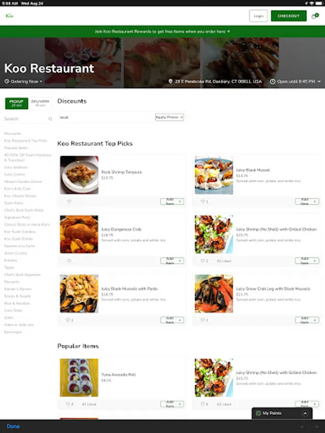Select the Pickup order option
The height and width of the screenshot is (433, 325).
(x=16, y=103)
